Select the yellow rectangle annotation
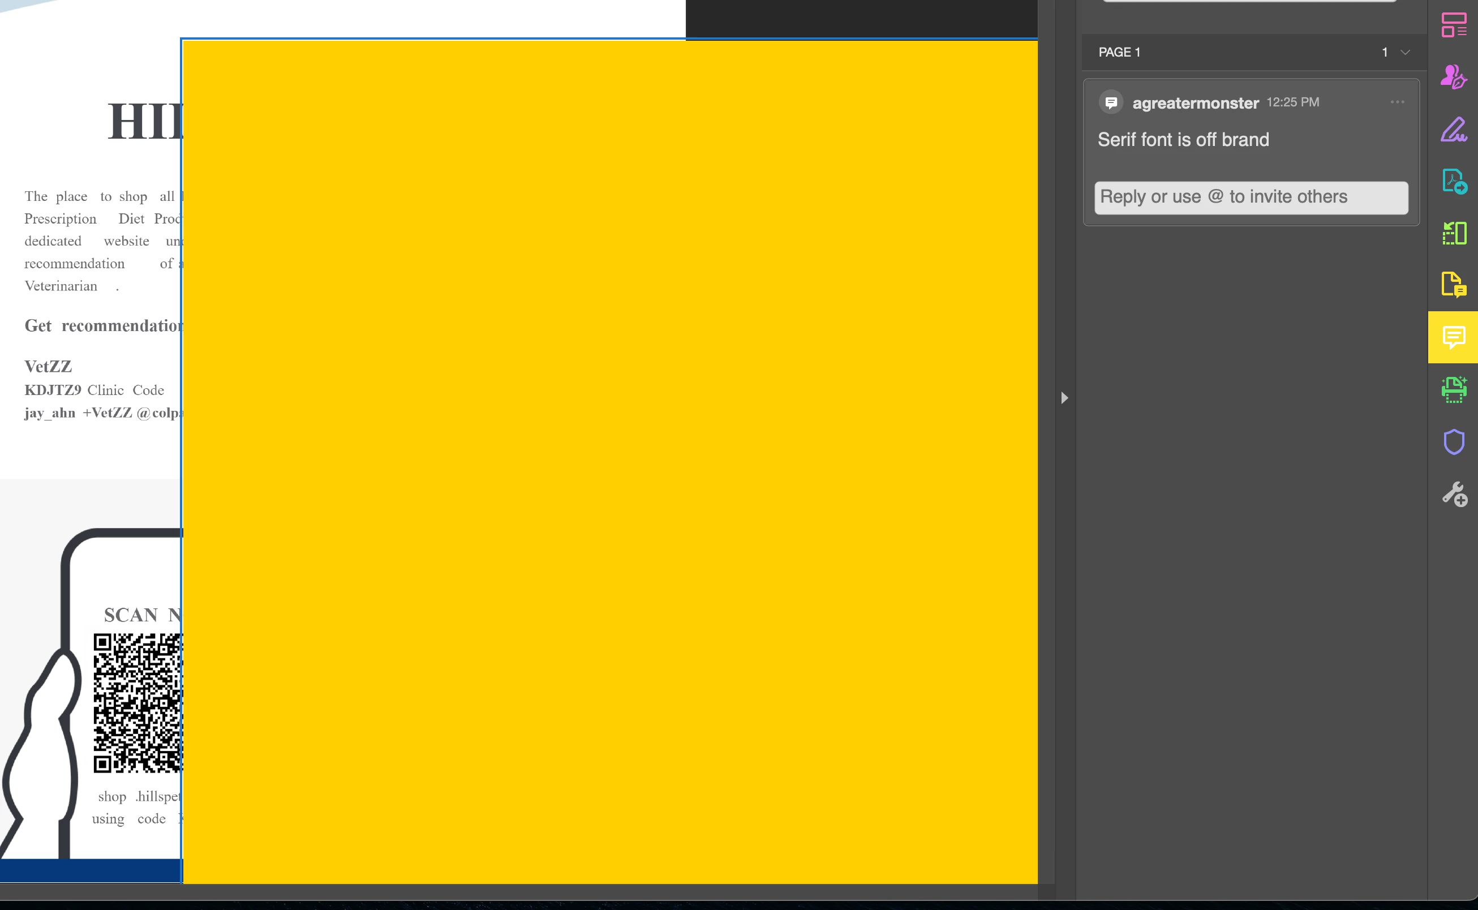This screenshot has width=1478, height=910. [609, 461]
